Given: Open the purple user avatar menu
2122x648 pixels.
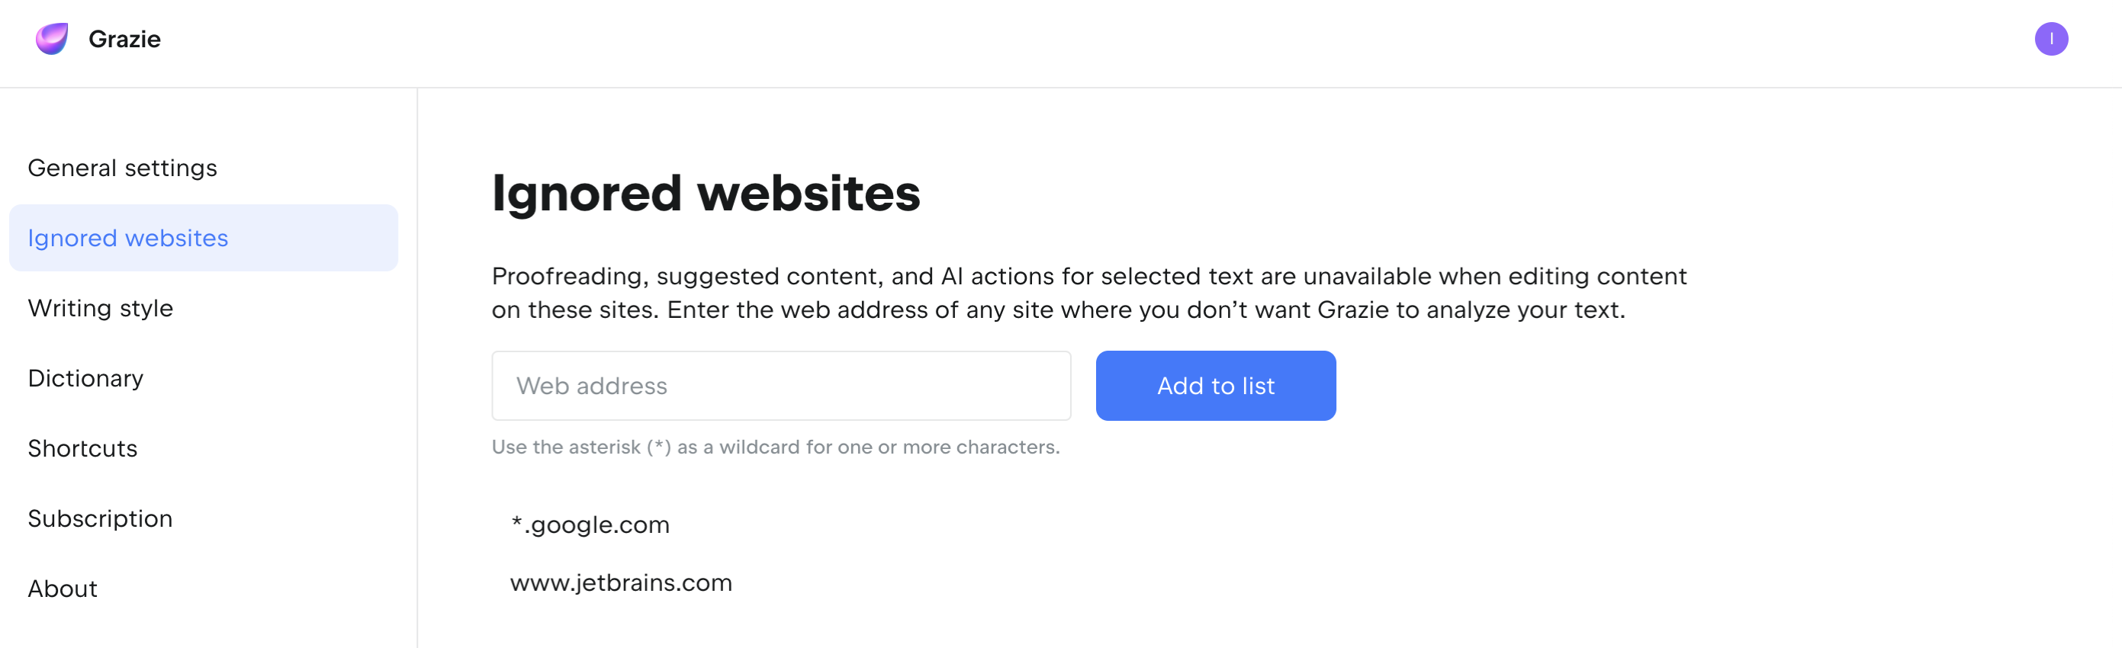Looking at the screenshot, I should click(x=2050, y=39).
